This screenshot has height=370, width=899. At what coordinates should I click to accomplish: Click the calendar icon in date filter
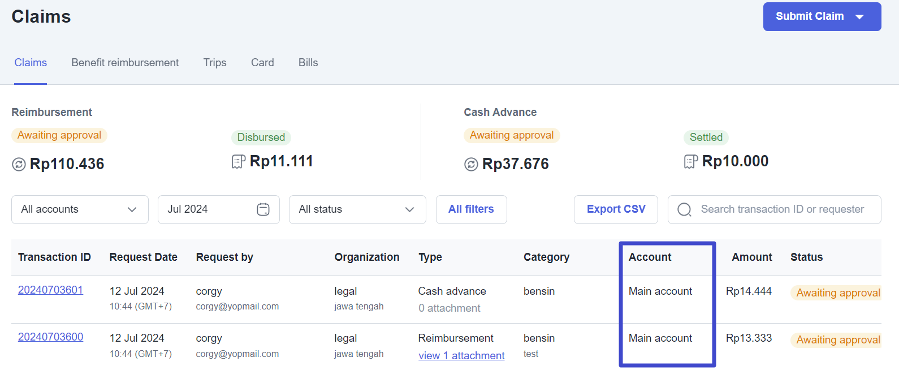pos(263,209)
